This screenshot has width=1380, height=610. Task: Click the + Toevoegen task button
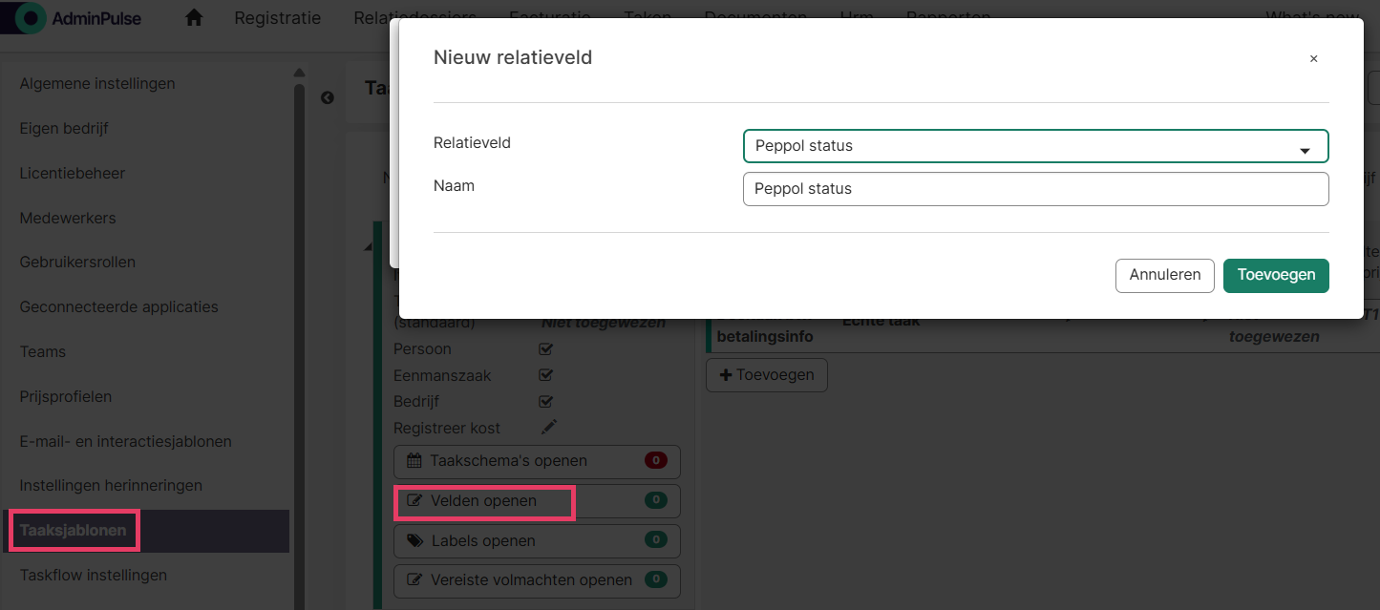coord(767,375)
